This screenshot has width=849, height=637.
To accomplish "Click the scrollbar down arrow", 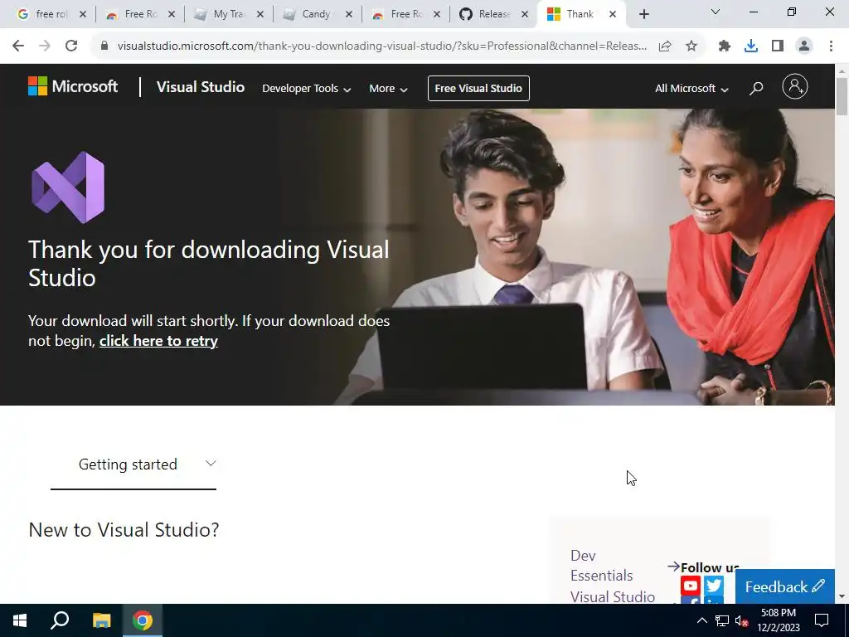I will coord(842,596).
